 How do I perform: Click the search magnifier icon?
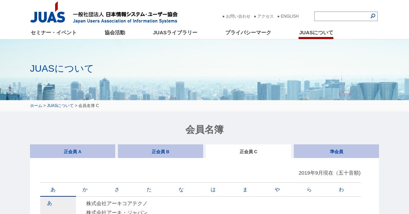pyautogui.click(x=373, y=16)
